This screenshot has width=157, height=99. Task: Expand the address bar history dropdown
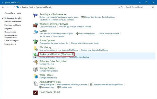119,7
